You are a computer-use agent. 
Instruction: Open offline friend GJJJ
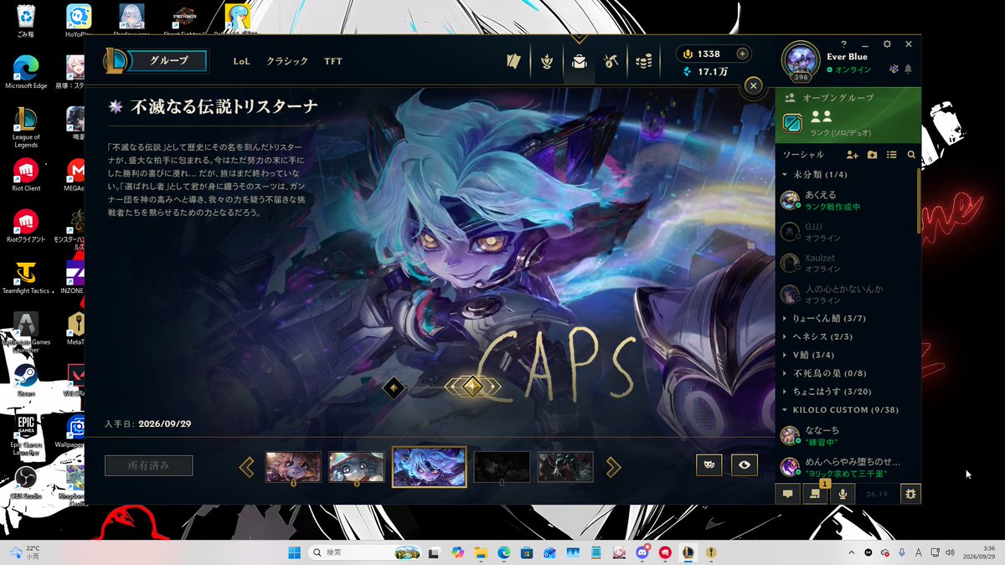click(x=846, y=232)
